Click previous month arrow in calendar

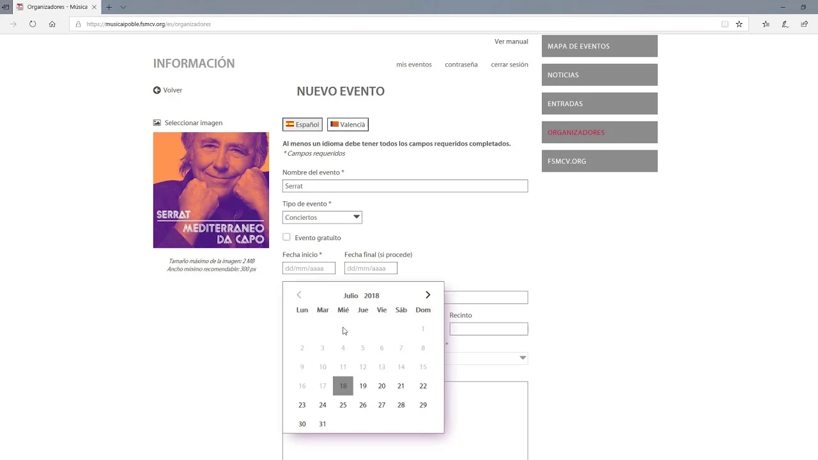(298, 295)
